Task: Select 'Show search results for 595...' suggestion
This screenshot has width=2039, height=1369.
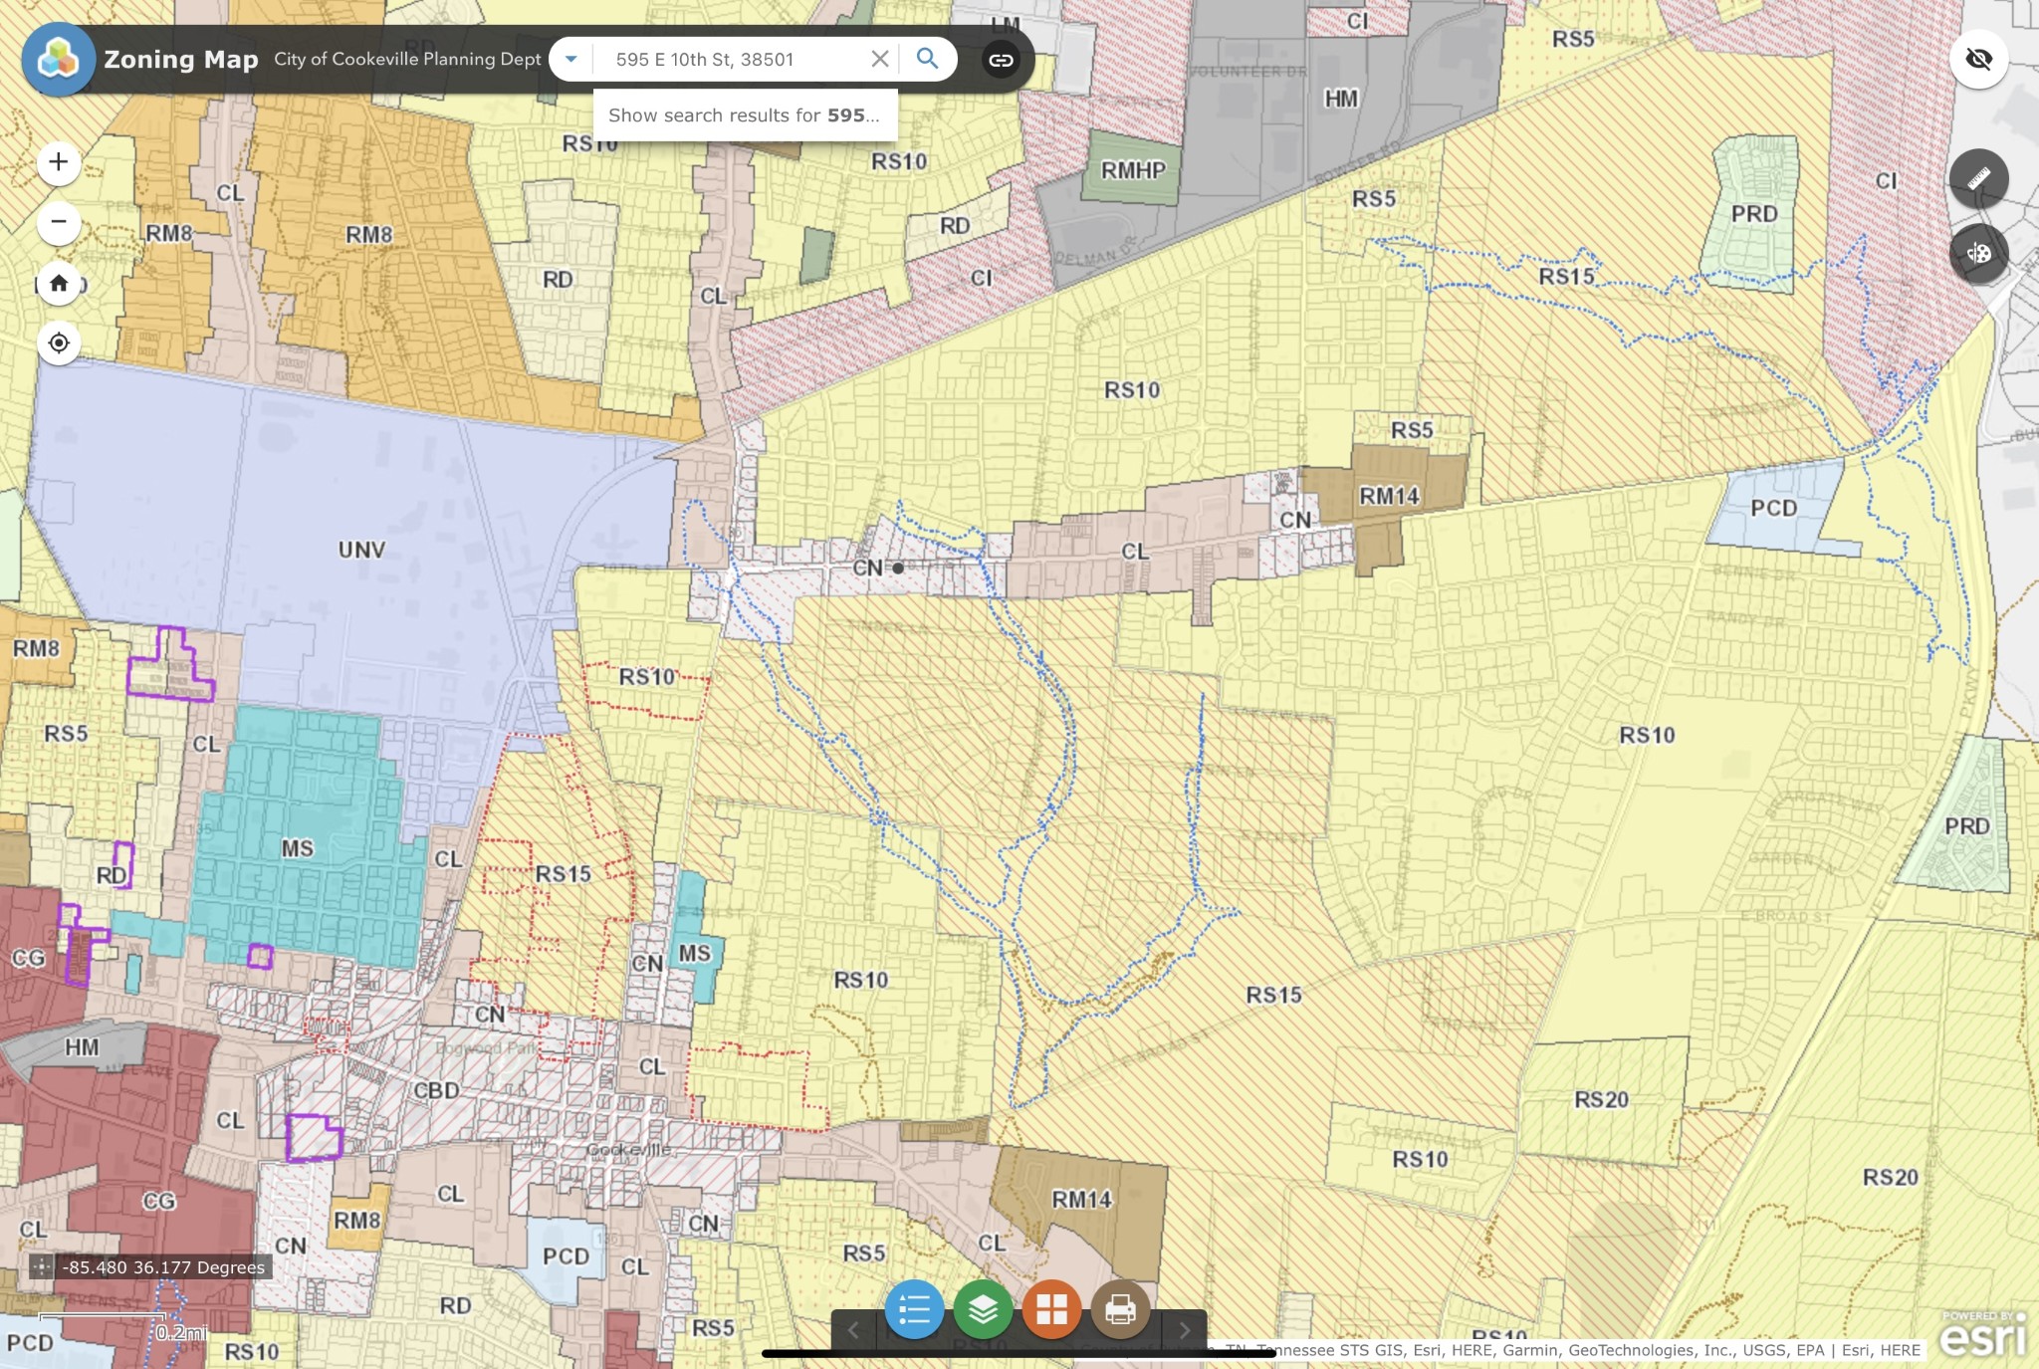Action: pos(744,115)
